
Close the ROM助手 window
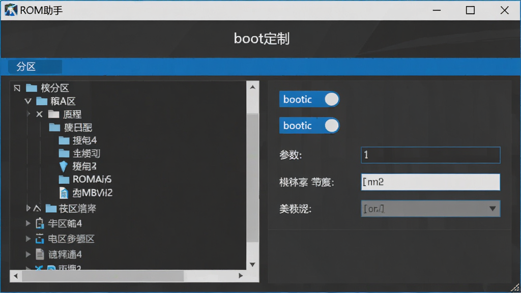click(x=504, y=10)
